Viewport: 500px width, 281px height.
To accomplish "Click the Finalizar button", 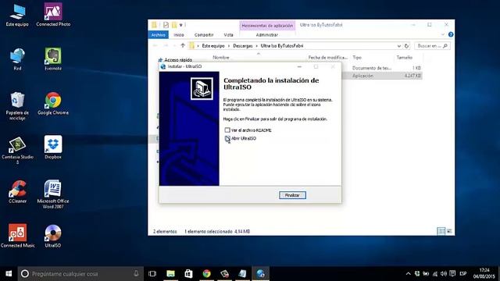I will pos(292,195).
